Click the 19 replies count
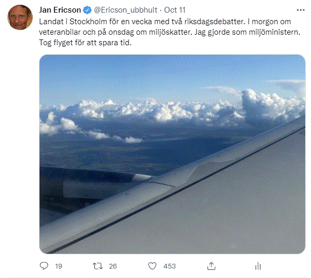This screenshot has width=311, height=278. tap(59, 266)
